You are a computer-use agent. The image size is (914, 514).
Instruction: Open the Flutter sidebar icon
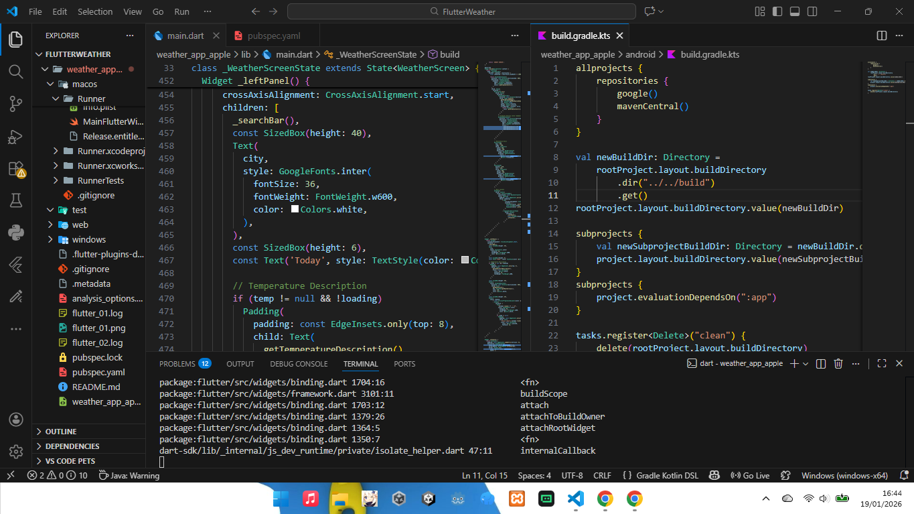pos(15,265)
